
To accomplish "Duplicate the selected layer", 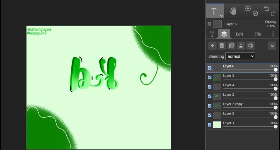I will click(x=231, y=46).
